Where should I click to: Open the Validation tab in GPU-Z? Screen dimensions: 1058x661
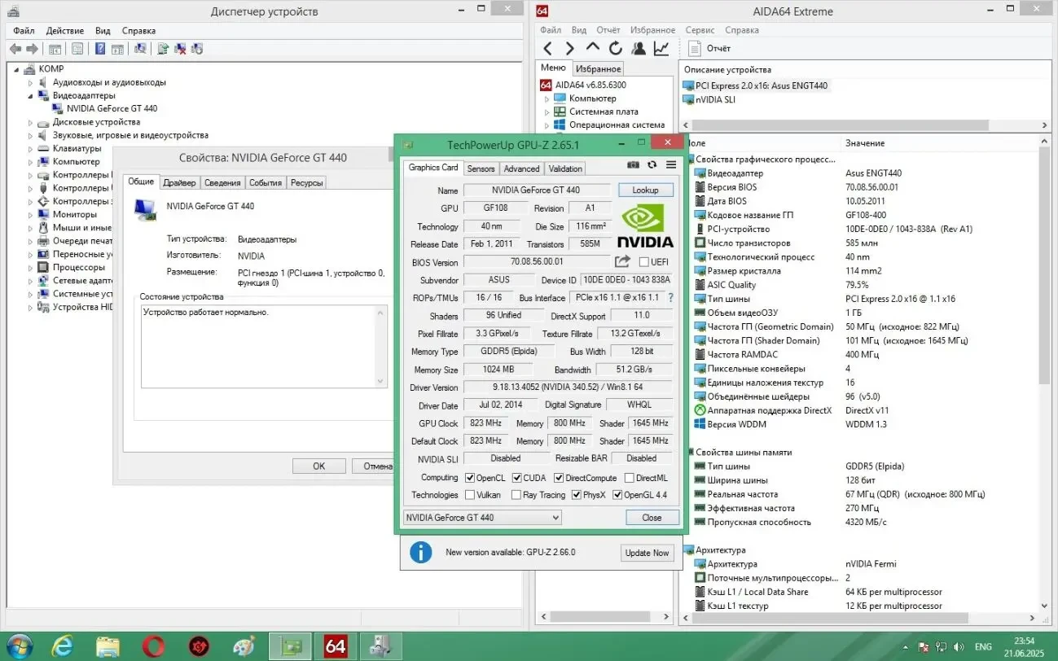click(x=565, y=169)
